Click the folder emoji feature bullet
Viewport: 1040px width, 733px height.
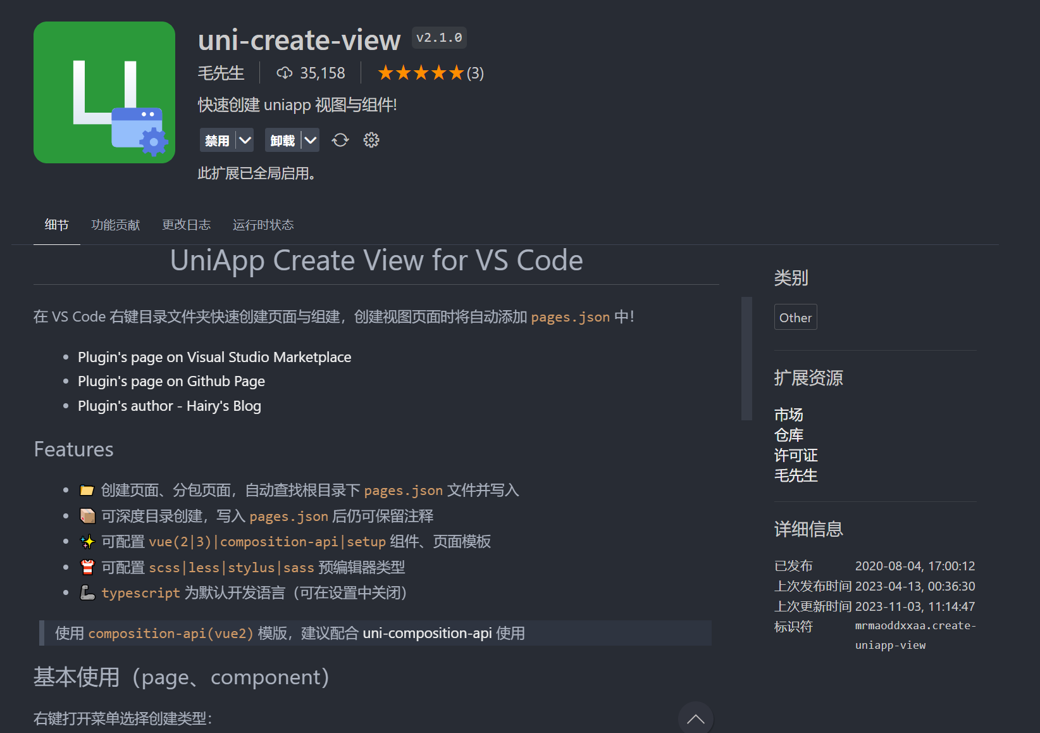[87, 490]
